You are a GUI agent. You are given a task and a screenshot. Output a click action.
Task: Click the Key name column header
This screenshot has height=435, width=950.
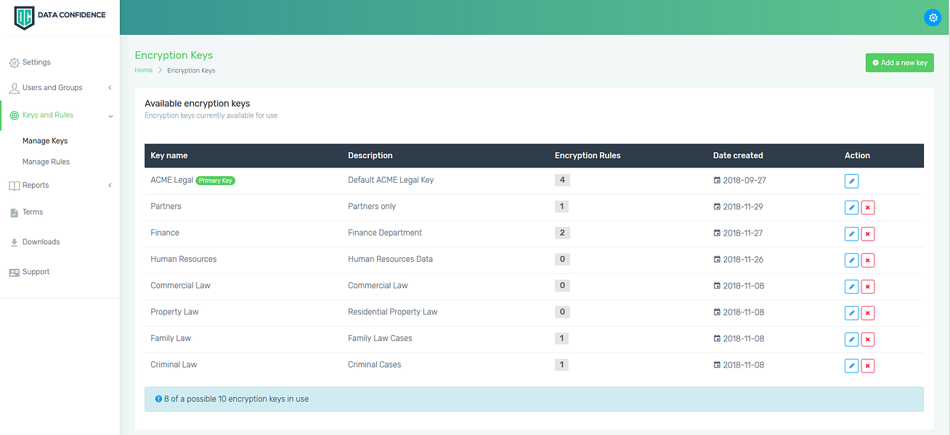tap(169, 155)
